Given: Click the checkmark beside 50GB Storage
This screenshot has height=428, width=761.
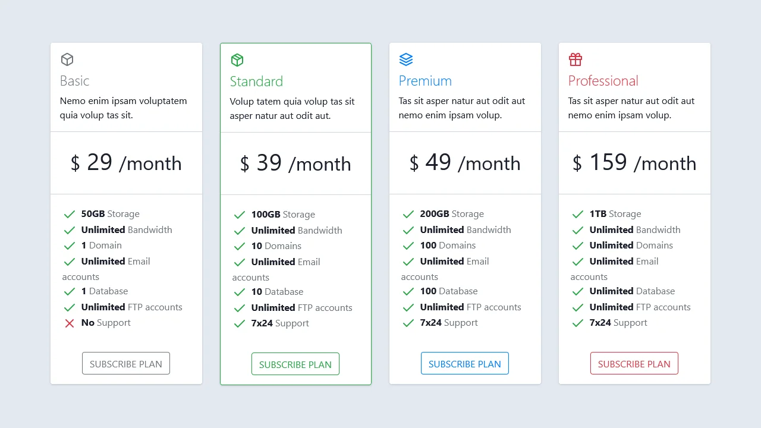Looking at the screenshot, I should 69,214.
